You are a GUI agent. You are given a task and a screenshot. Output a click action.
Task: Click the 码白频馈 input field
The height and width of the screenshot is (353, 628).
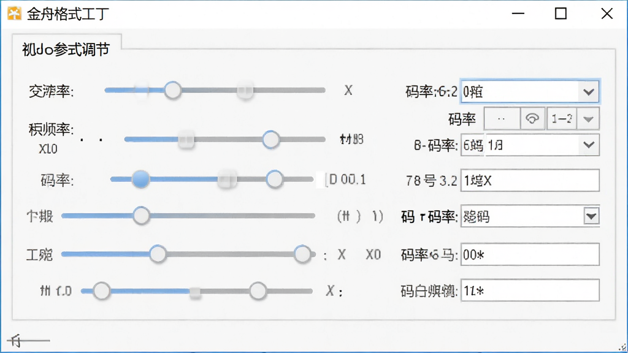(530, 290)
